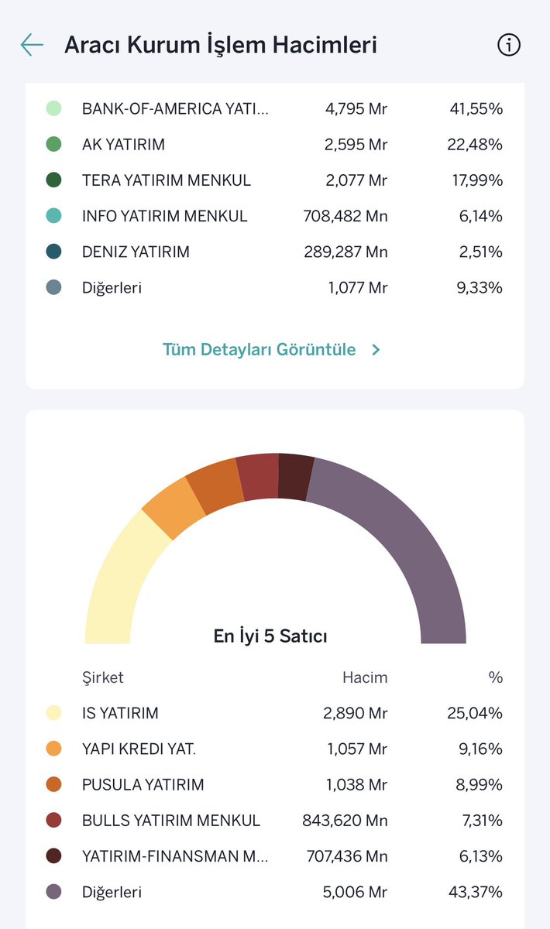Tap the light orange chart segment
Screen dimensions: 550x929
point(174,508)
